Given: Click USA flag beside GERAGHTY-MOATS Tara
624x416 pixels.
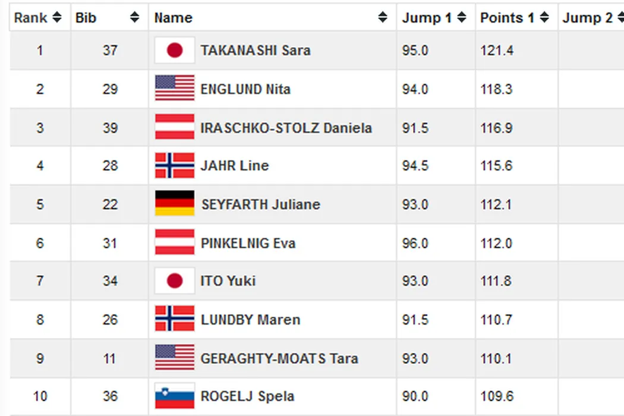Looking at the screenshot, I should (174, 358).
